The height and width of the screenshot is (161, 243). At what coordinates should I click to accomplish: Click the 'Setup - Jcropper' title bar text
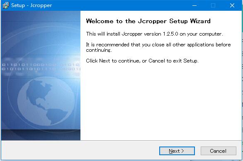pyautogui.click(x=32, y=5)
